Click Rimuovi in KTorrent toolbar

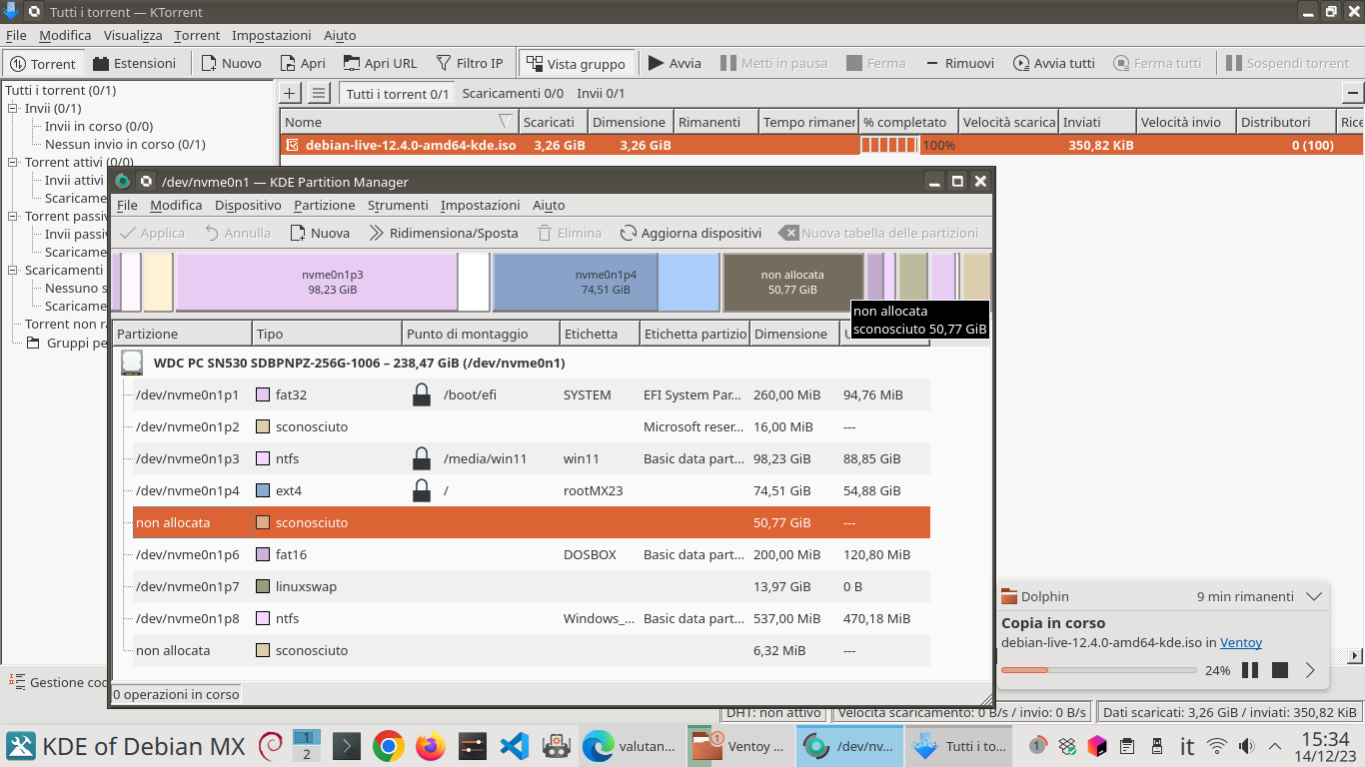958,63
